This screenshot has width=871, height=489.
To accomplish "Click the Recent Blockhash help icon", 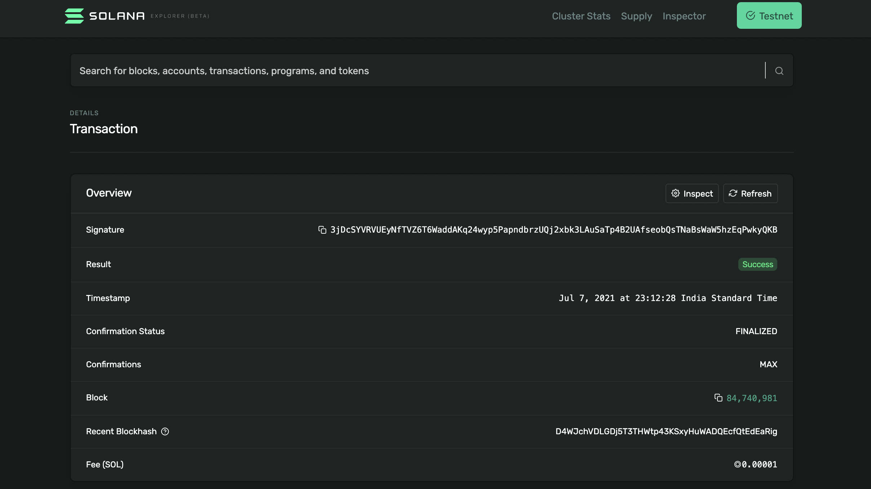I will [x=165, y=431].
